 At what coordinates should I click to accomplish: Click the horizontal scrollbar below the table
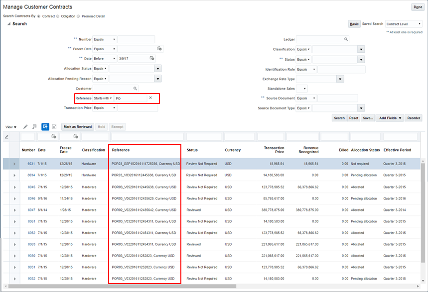point(199,286)
